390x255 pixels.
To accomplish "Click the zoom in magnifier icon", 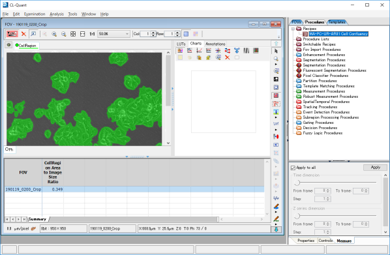I will pos(54,34).
